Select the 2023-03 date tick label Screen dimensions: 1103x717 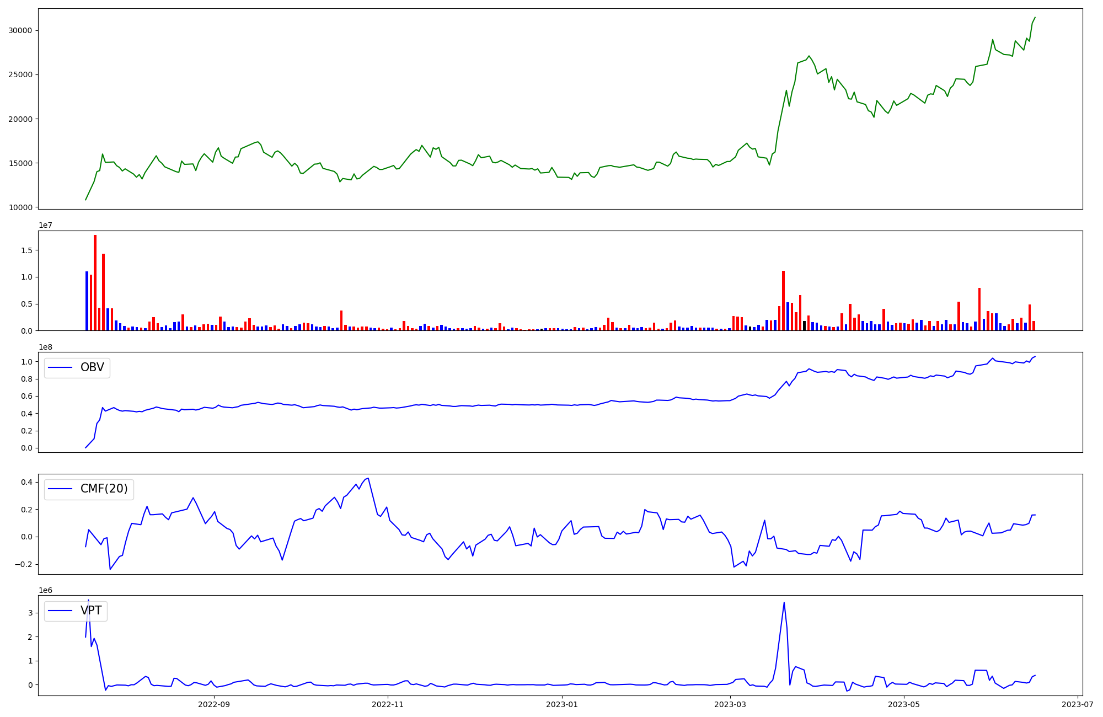[x=730, y=704]
